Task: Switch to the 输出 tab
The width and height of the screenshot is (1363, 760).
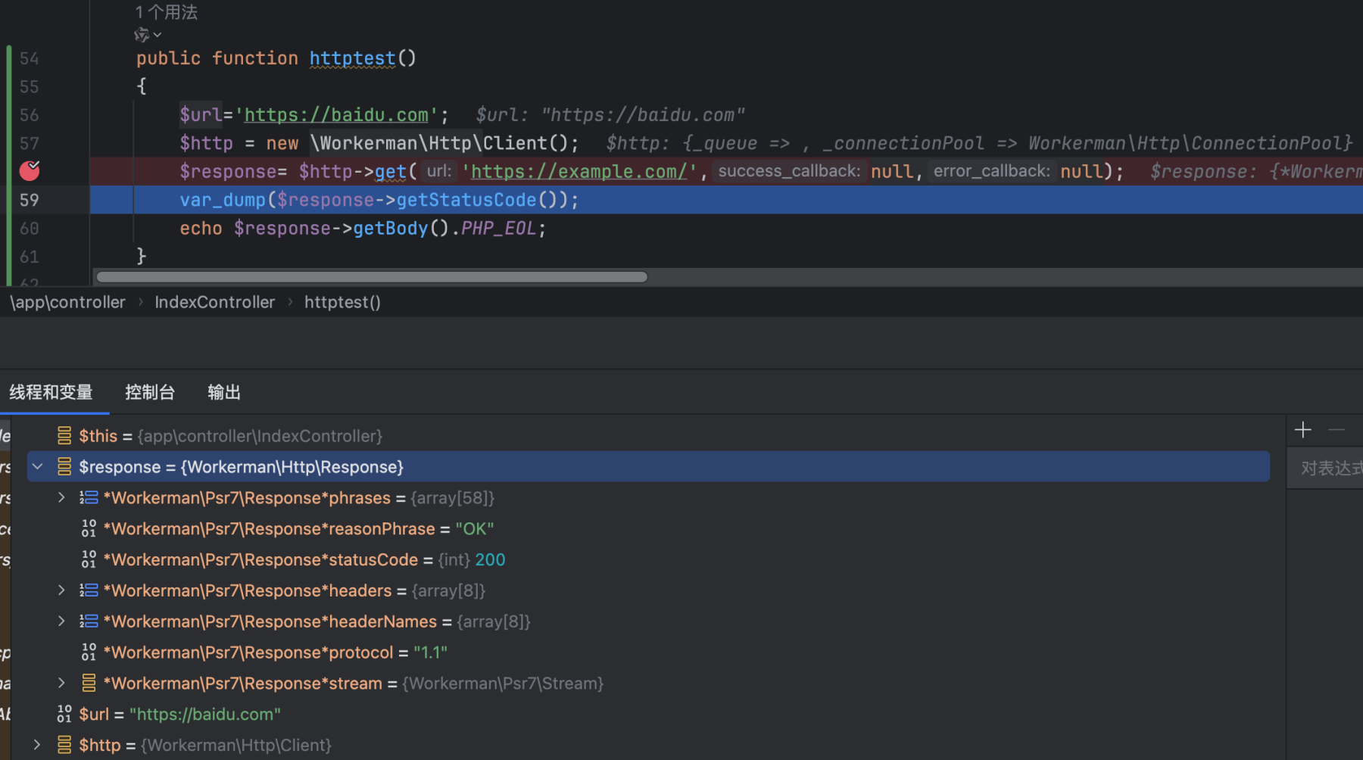Action: coord(224,392)
